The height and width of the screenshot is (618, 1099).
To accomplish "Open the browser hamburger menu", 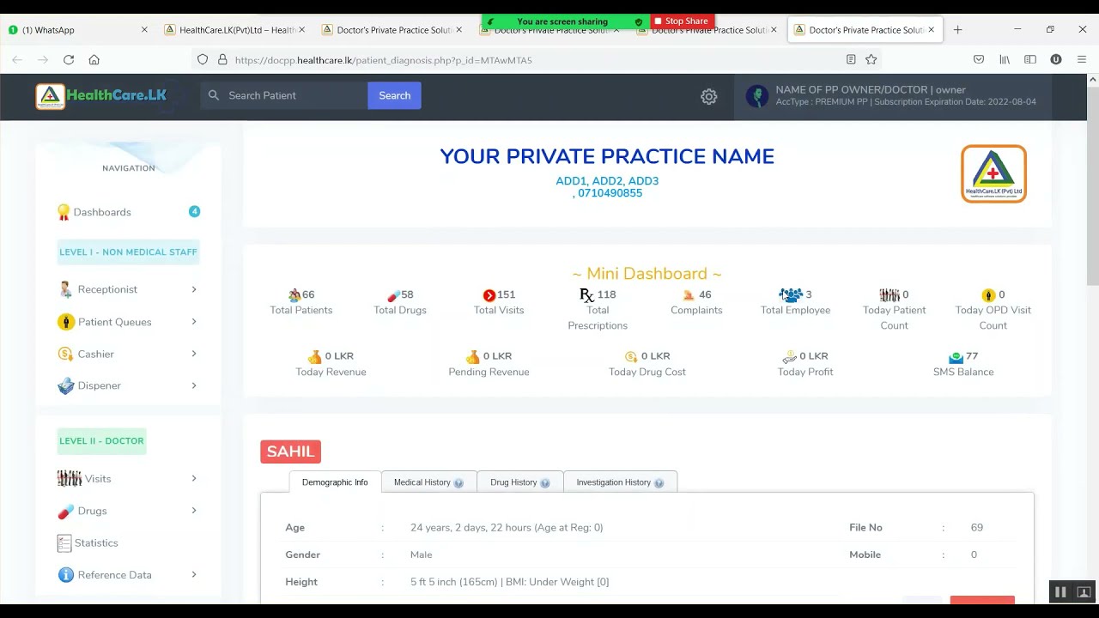I will [1082, 59].
